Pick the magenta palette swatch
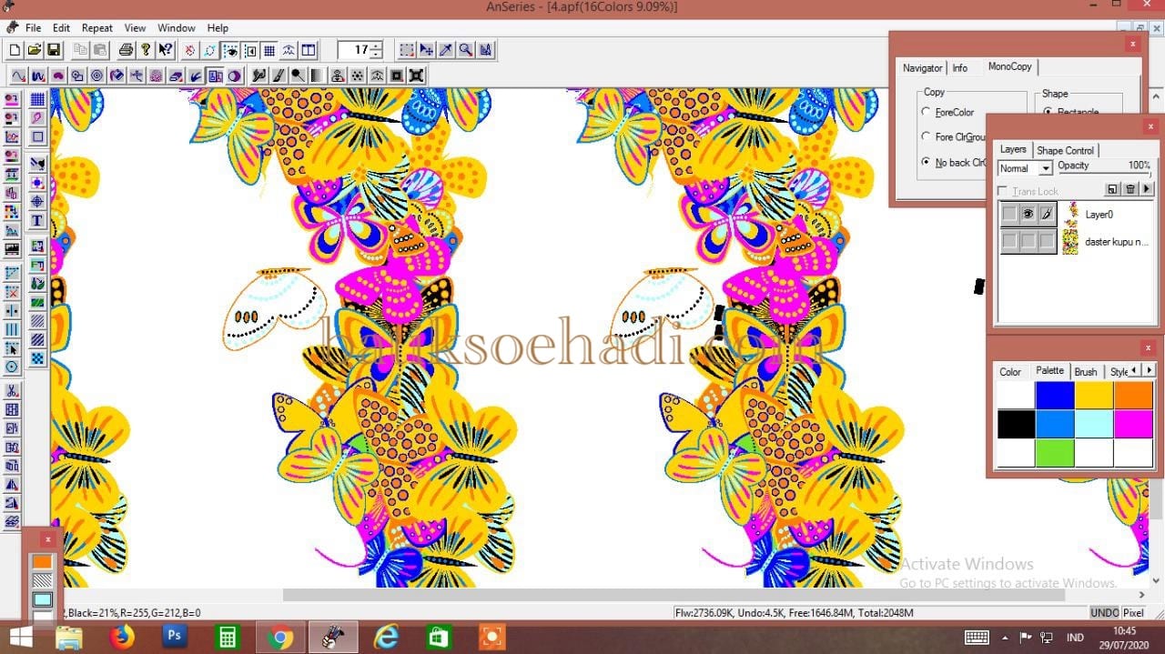Image resolution: width=1165 pixels, height=654 pixels. tap(1133, 424)
